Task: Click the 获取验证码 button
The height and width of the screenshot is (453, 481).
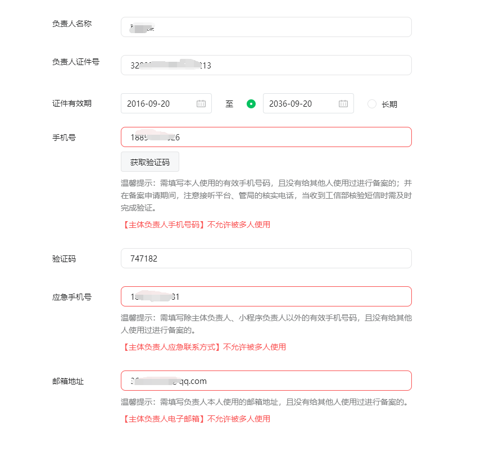Action: pos(150,162)
